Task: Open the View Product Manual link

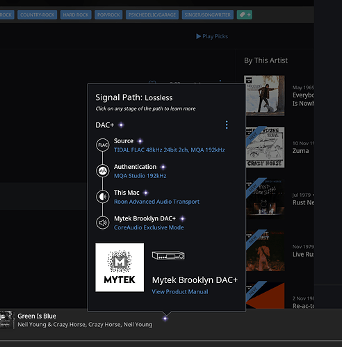Action: 180,291
